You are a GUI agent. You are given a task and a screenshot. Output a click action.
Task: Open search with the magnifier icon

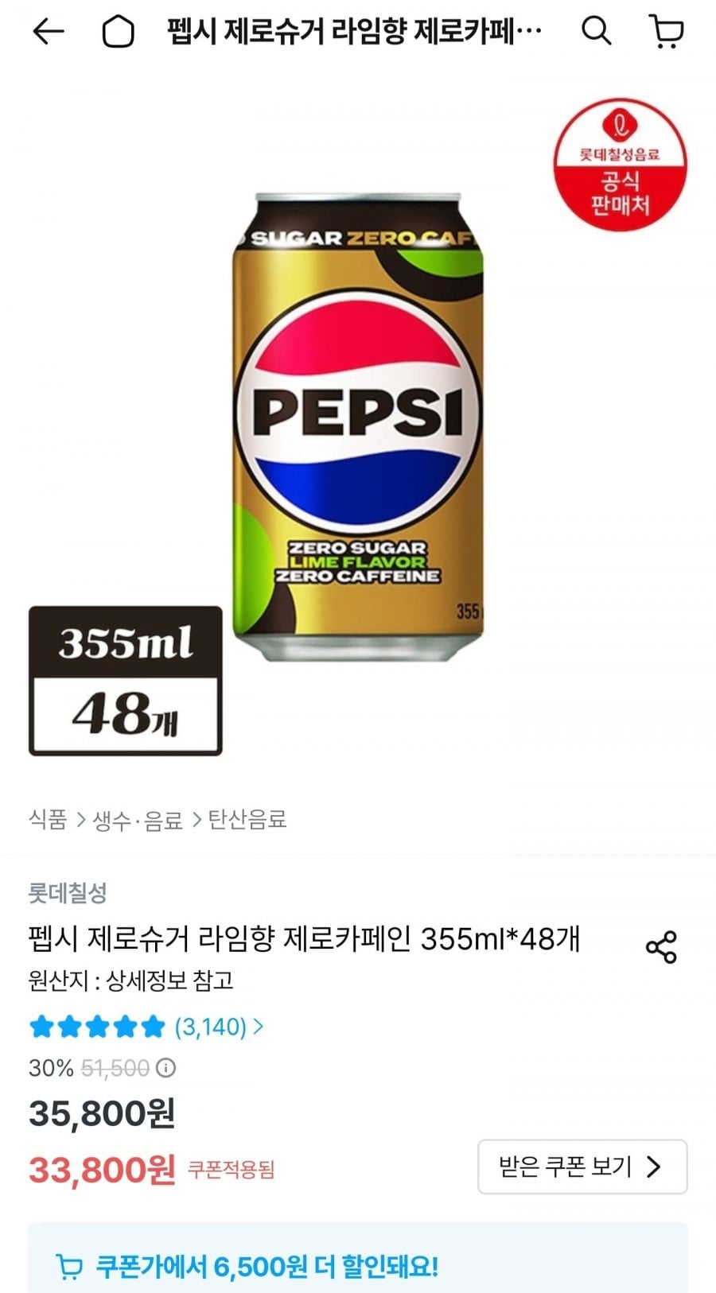596,31
